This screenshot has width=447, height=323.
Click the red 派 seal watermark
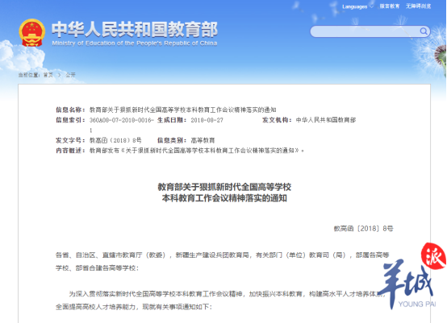coord(433,256)
